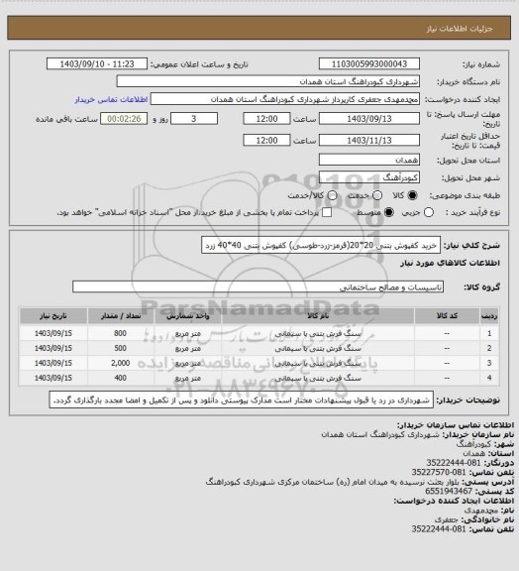Click the تعداد / مقدار column header

pos(121,316)
